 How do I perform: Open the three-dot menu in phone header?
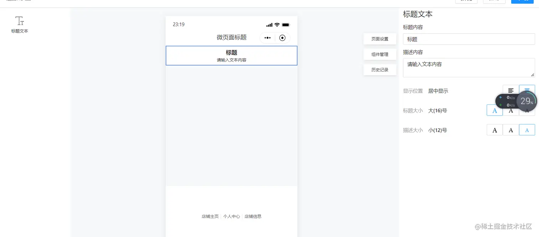267,38
